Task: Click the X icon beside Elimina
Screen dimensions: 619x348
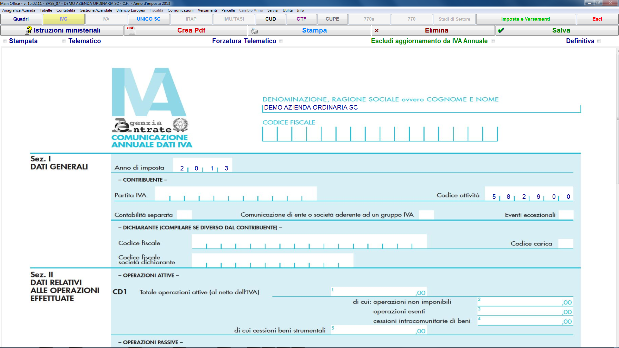Action: (377, 31)
